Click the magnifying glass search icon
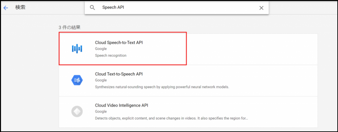Image resolution: width=338 pixels, height=132 pixels. (x=92, y=8)
